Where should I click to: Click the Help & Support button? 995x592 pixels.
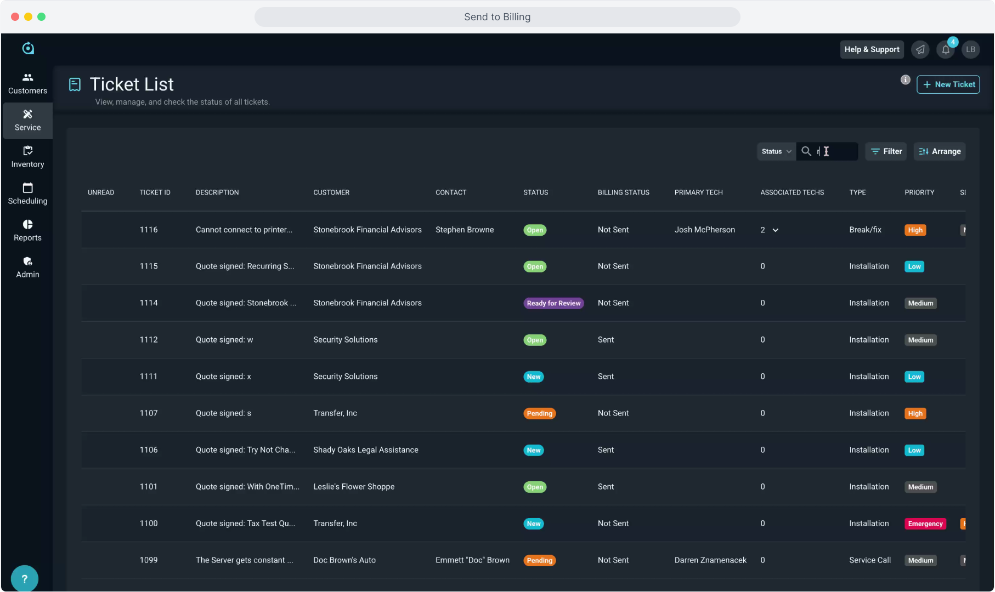point(872,49)
